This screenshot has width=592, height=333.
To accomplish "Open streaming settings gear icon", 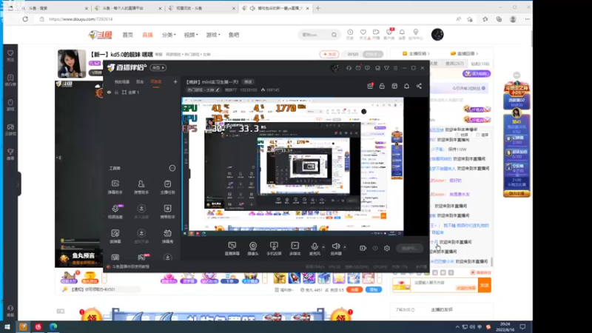I will [x=386, y=248].
